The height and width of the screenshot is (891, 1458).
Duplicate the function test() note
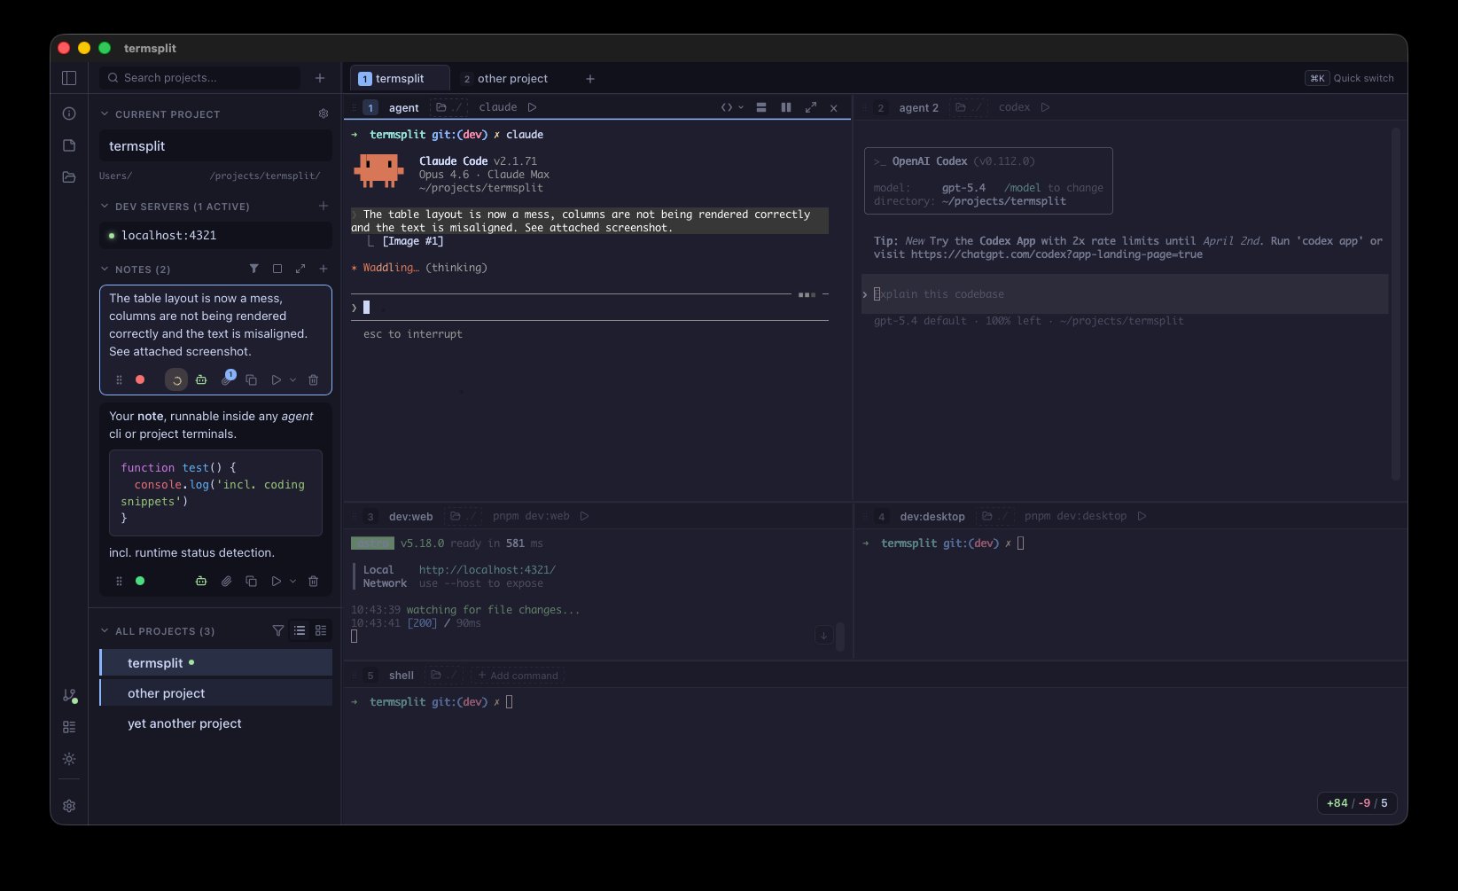point(251,581)
